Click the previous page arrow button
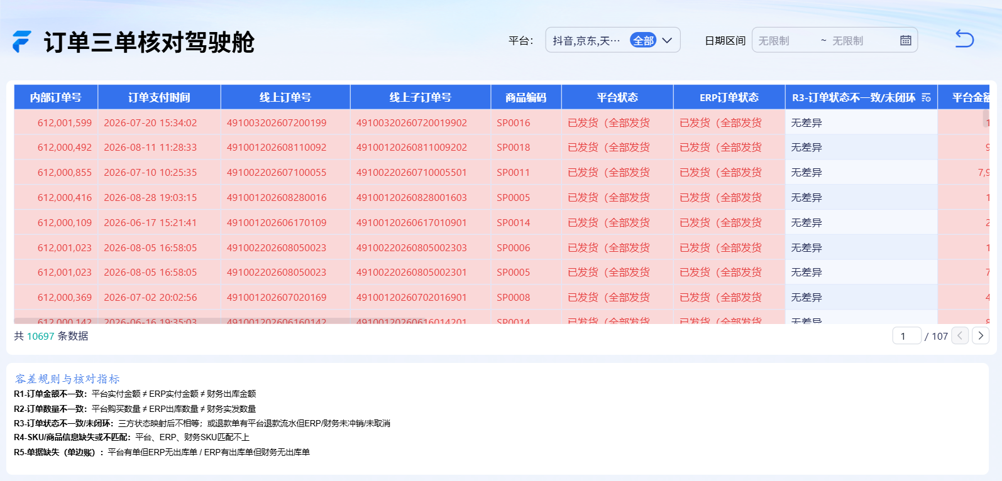Image resolution: width=1002 pixels, height=481 pixels. [x=960, y=336]
